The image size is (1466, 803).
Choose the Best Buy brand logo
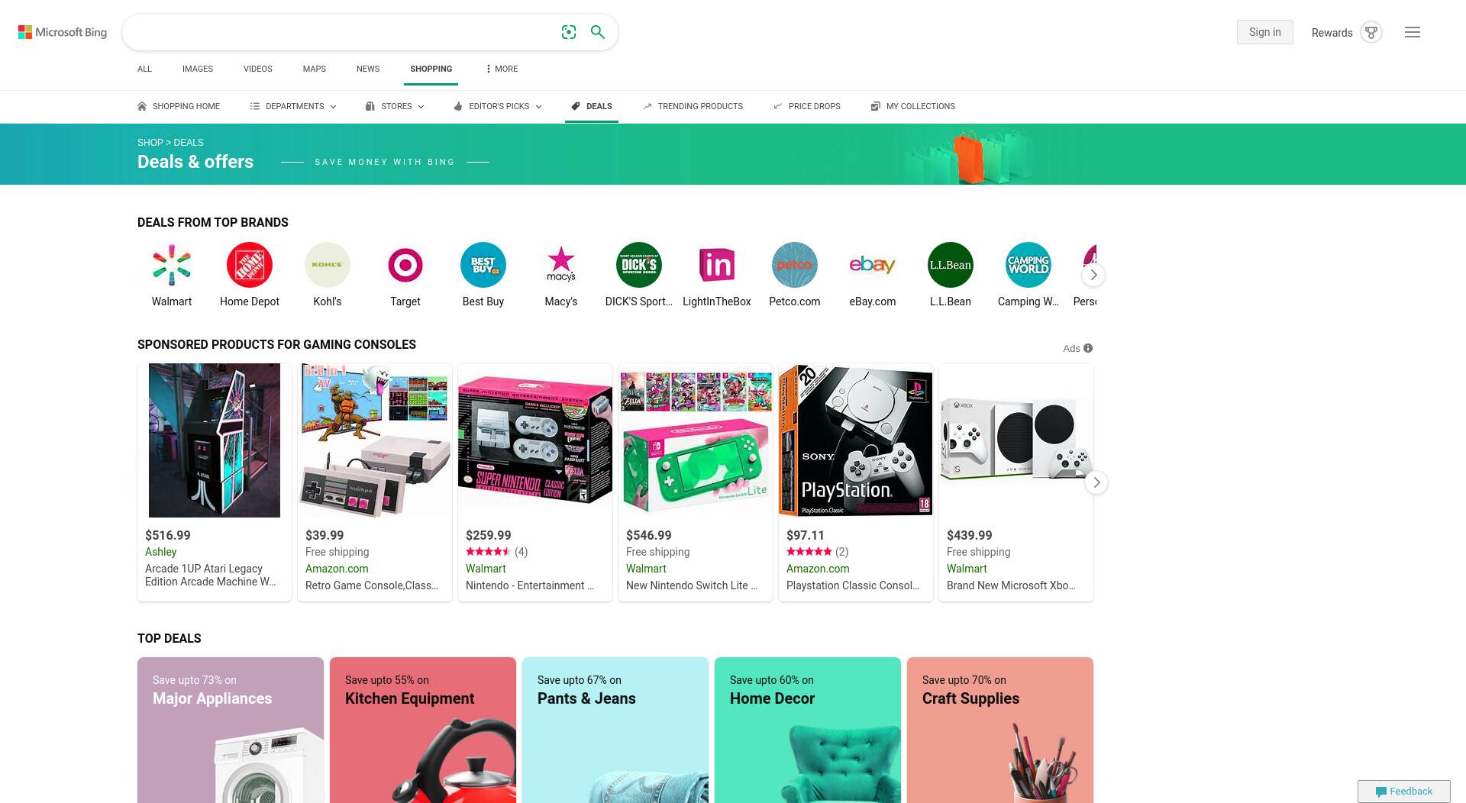click(x=483, y=265)
